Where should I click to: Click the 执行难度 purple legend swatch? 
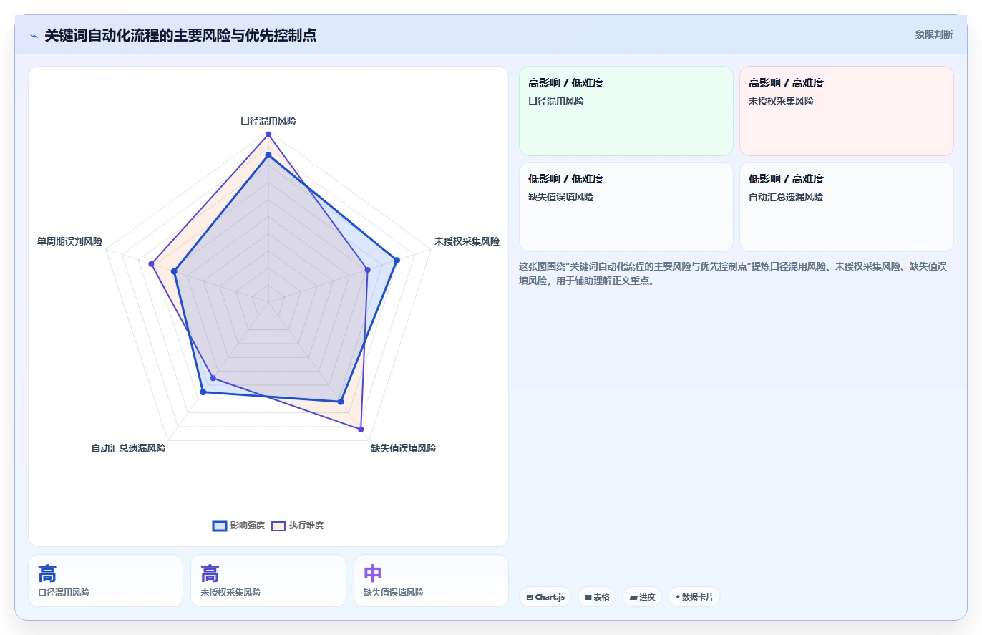tap(278, 526)
